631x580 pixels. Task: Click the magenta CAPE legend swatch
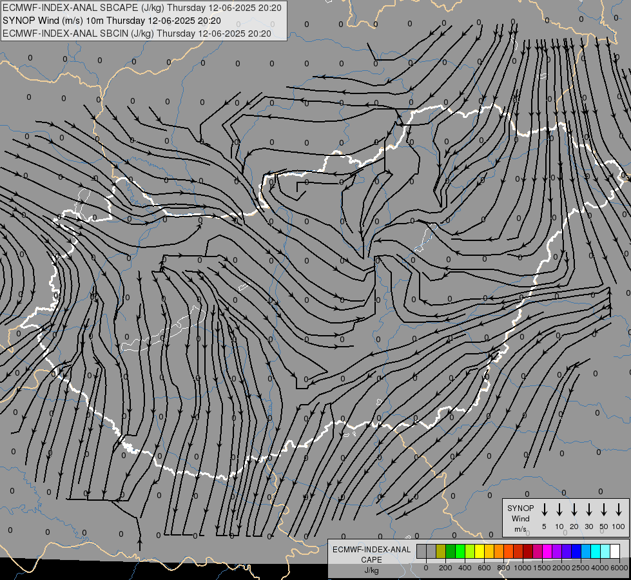pos(547,551)
